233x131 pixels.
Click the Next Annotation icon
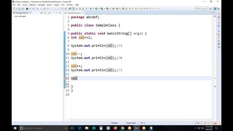coord(136,9)
